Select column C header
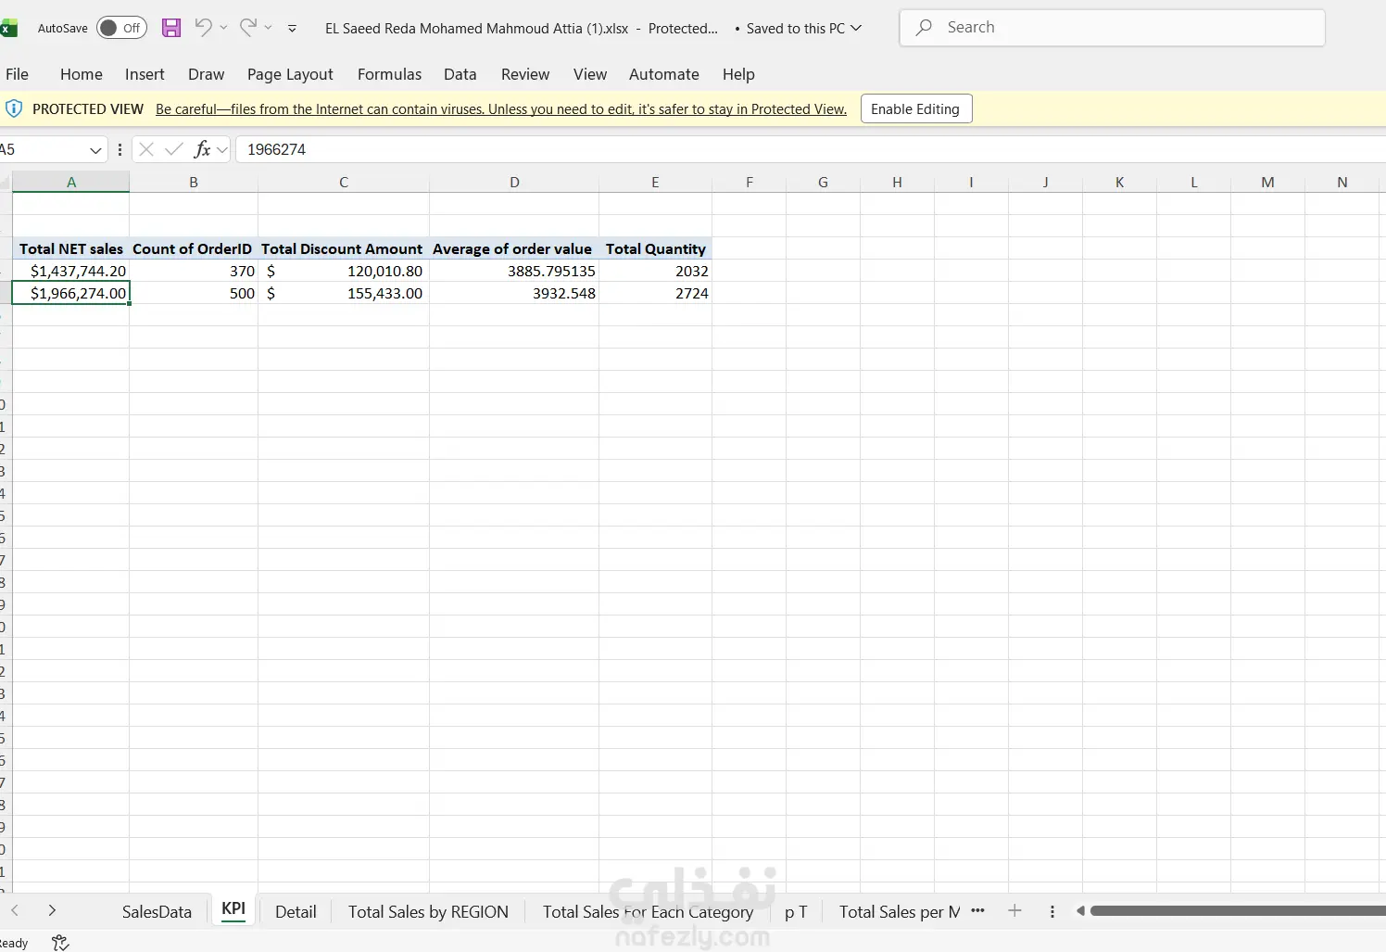 344,182
